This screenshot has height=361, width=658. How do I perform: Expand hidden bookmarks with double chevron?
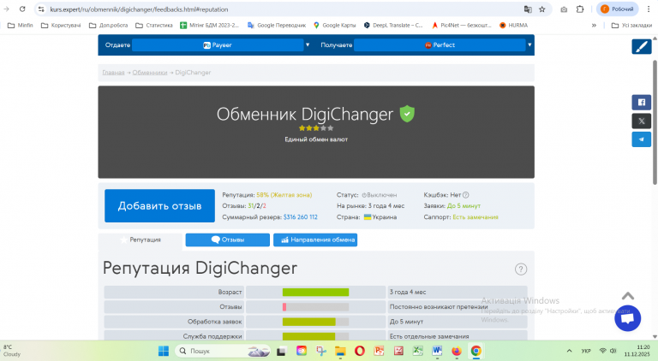point(594,26)
